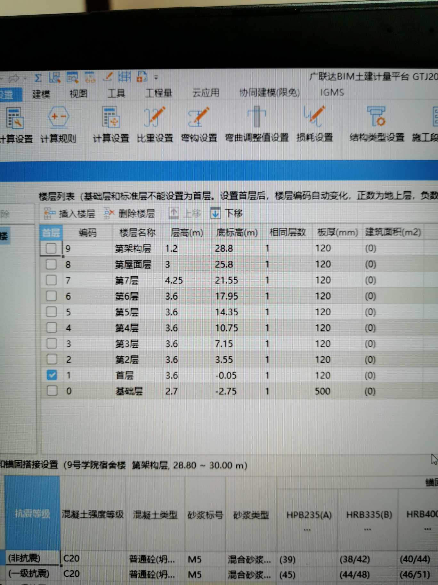Check the 首层 box for 第5层 row
This screenshot has width=438, height=585.
pos(52,312)
